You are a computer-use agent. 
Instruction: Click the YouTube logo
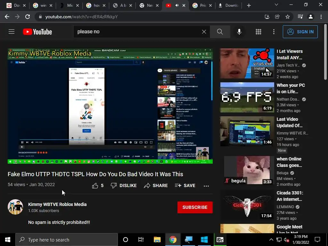click(x=37, y=32)
